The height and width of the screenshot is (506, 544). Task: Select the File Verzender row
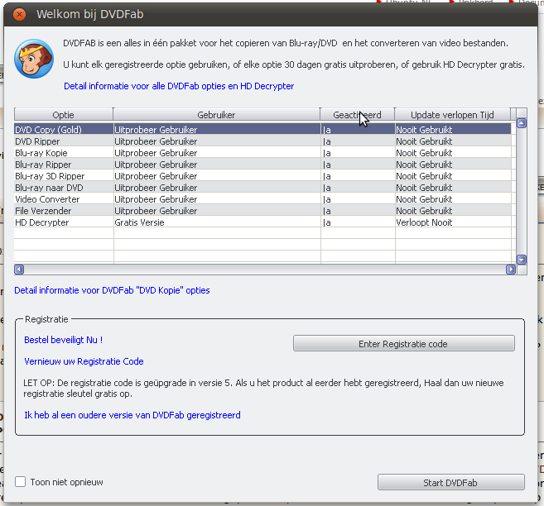pos(262,211)
